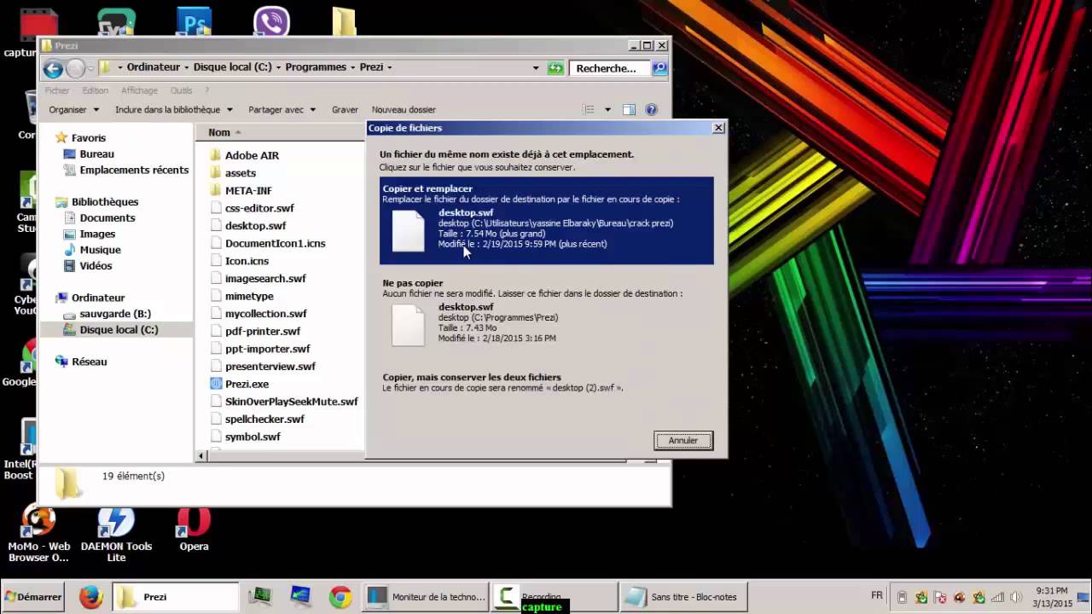This screenshot has width=1092, height=614.
Task: Open the Viber icon on desktop
Action: 271,20
